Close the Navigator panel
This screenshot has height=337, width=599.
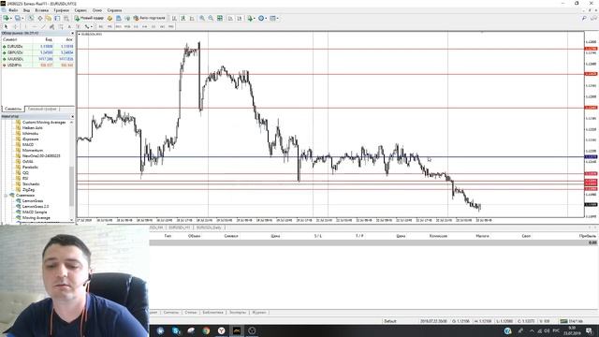tap(73, 116)
